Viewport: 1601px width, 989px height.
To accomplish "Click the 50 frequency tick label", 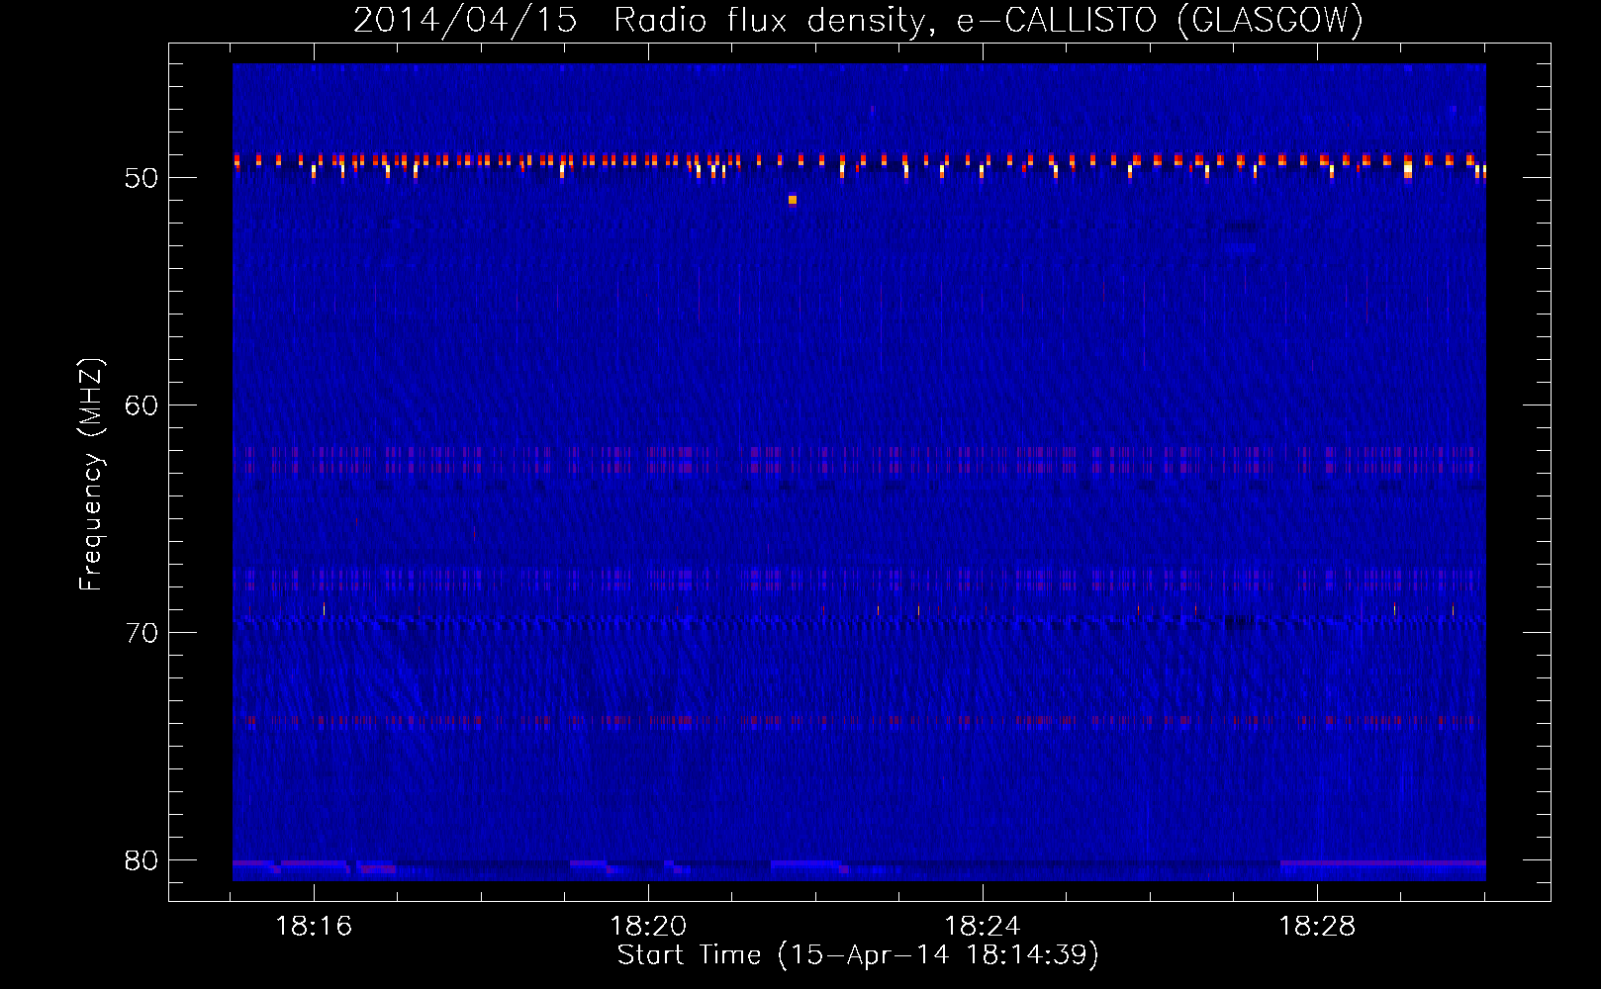I will pos(141,178).
